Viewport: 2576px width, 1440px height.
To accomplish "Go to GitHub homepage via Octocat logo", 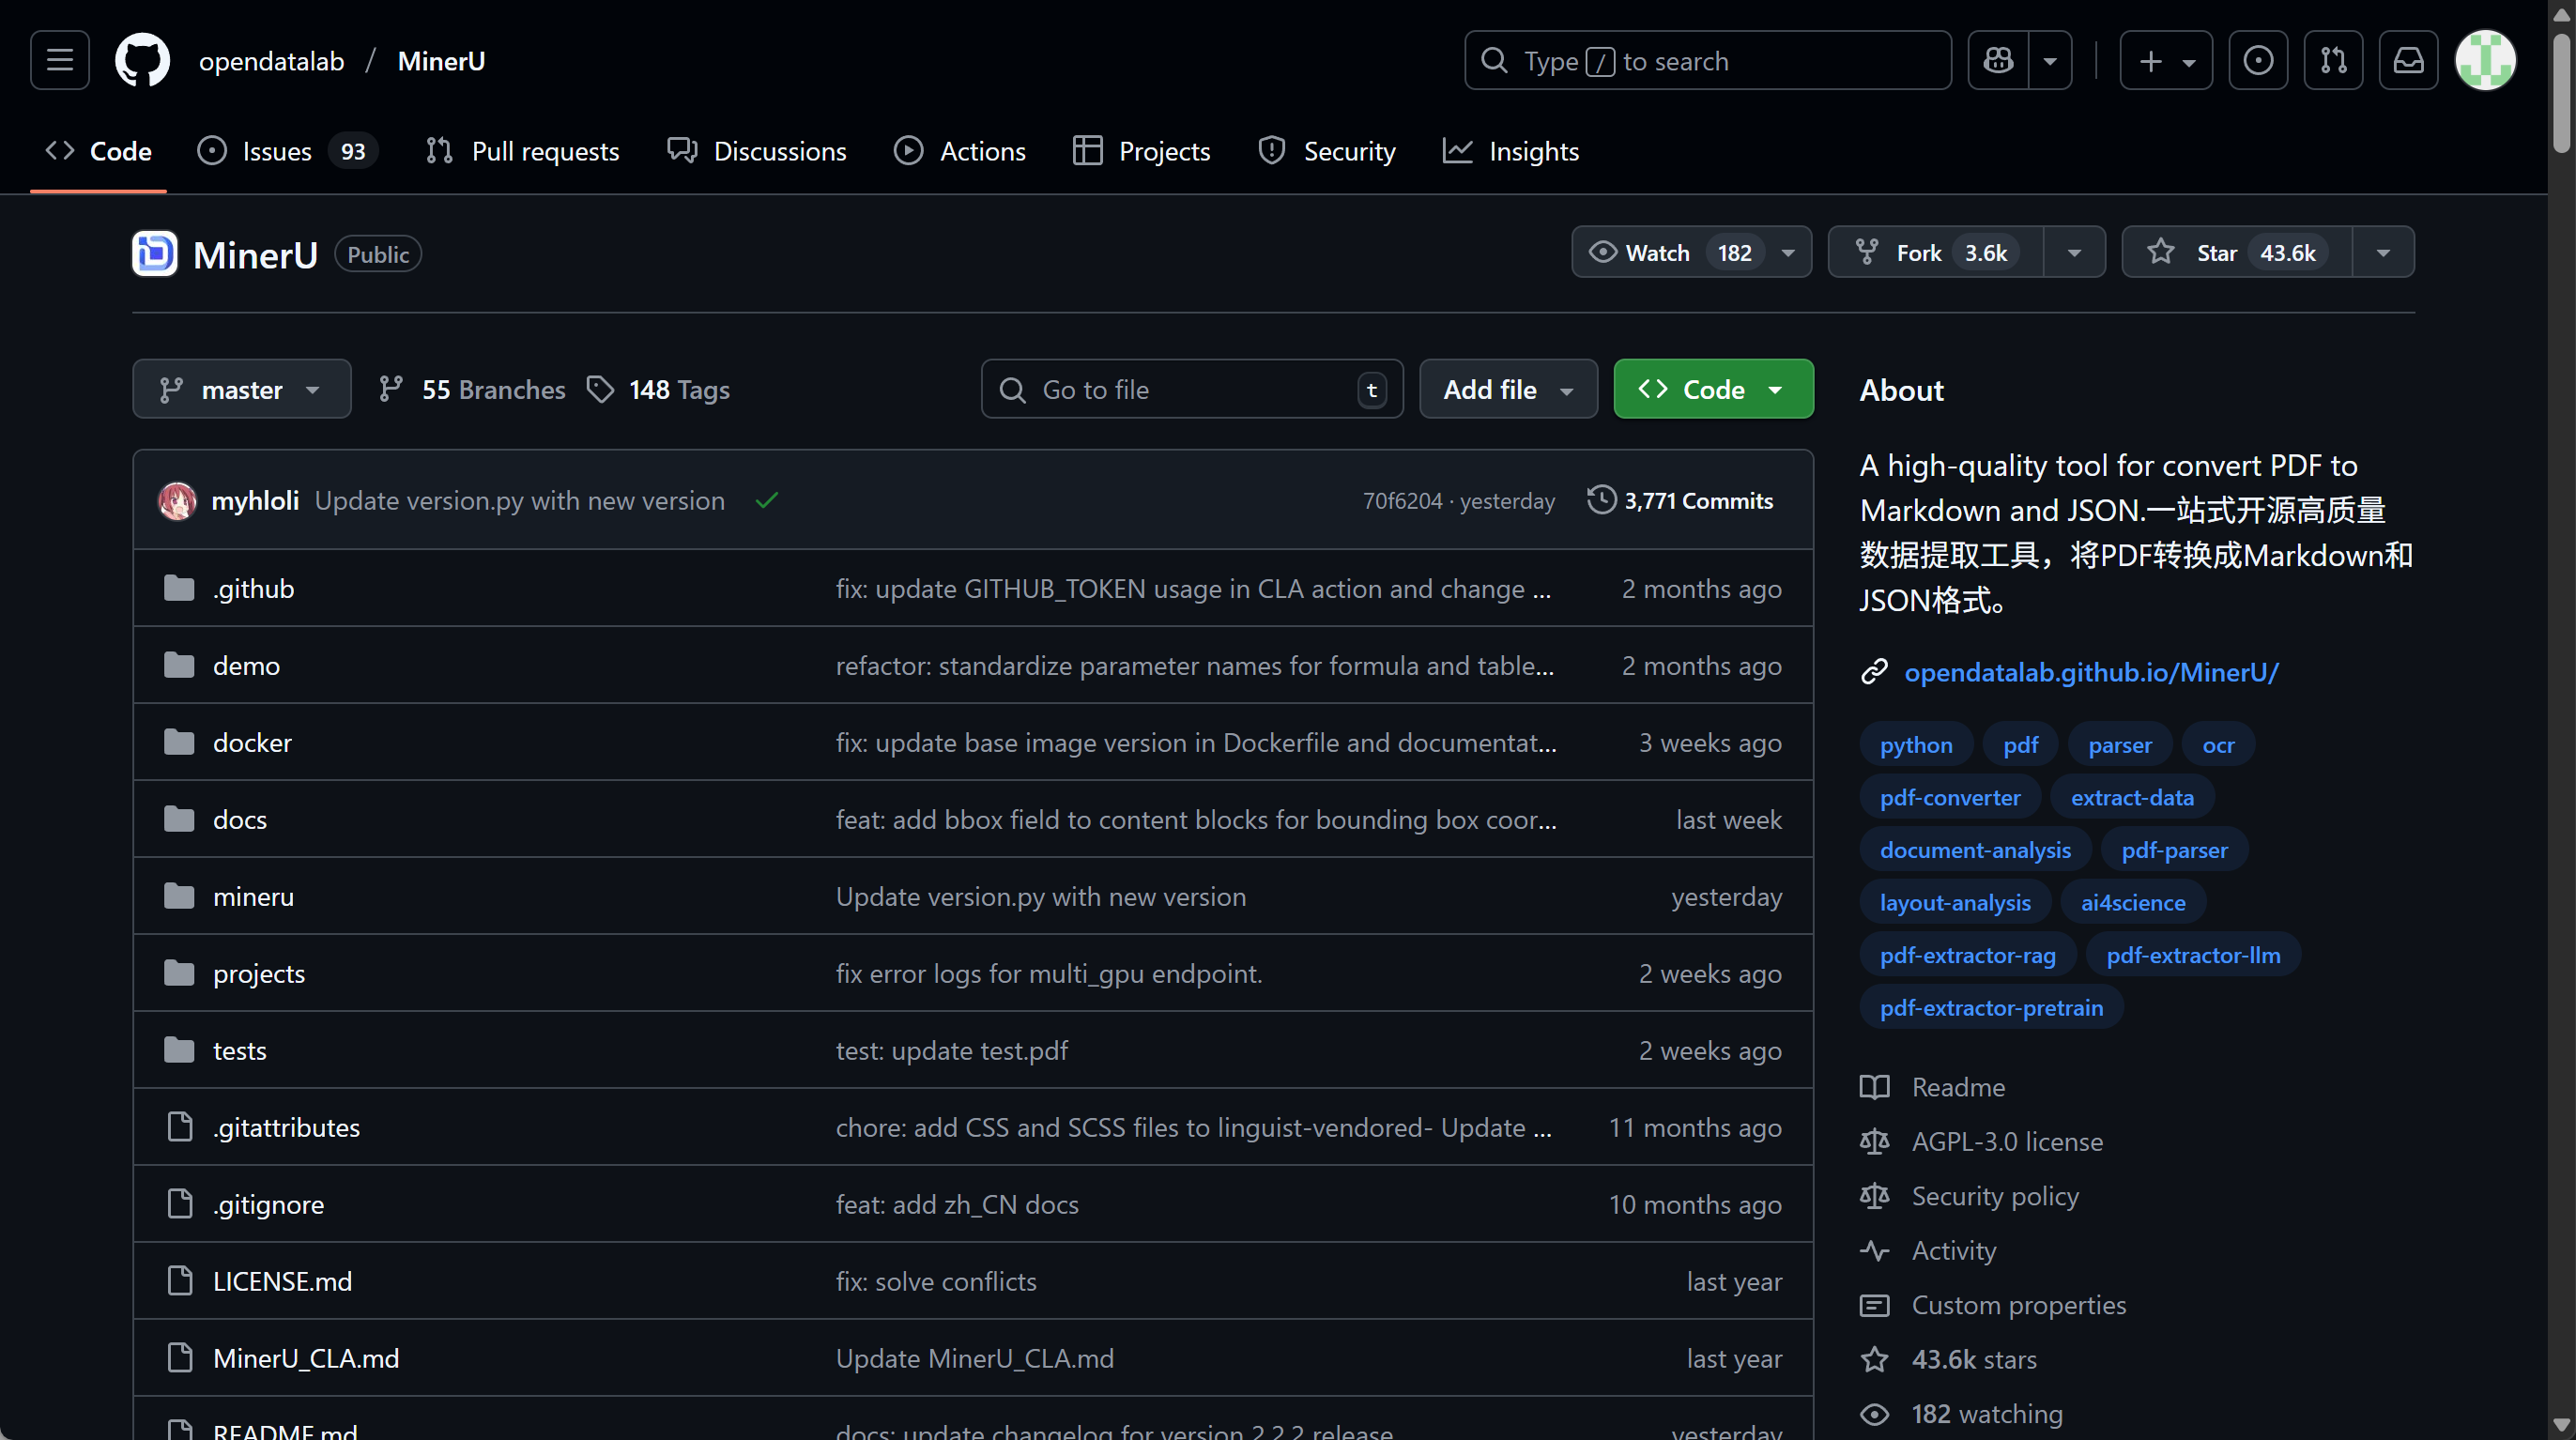I will point(142,61).
